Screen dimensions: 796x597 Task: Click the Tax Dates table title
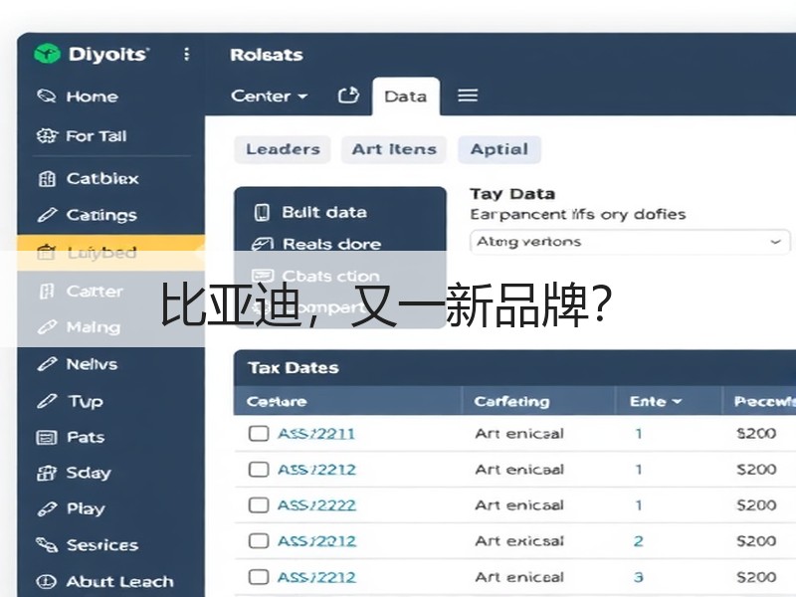point(294,368)
